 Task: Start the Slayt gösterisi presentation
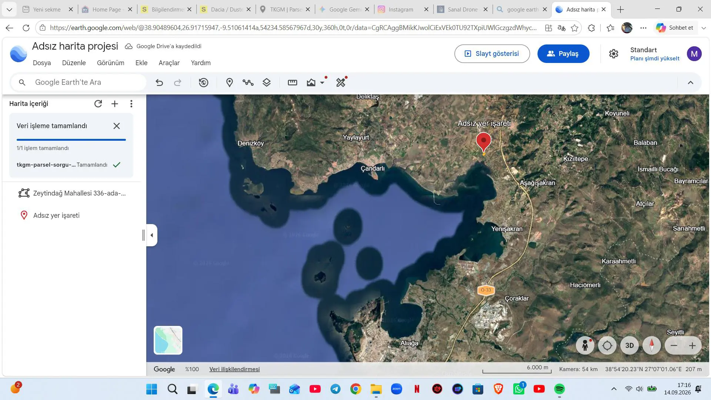pyautogui.click(x=492, y=54)
